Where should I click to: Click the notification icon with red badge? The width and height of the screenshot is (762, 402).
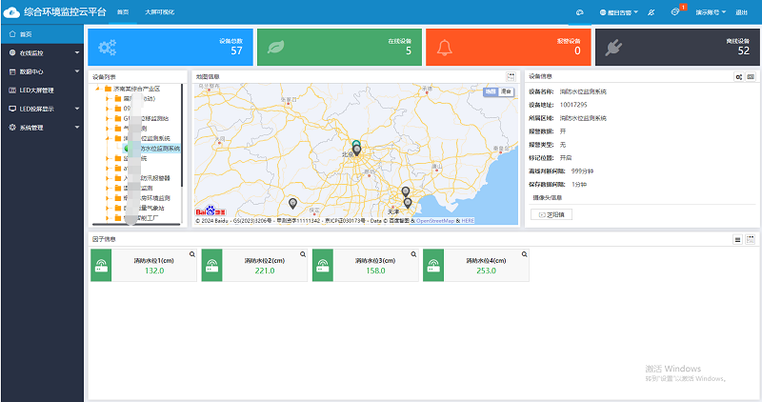click(675, 11)
